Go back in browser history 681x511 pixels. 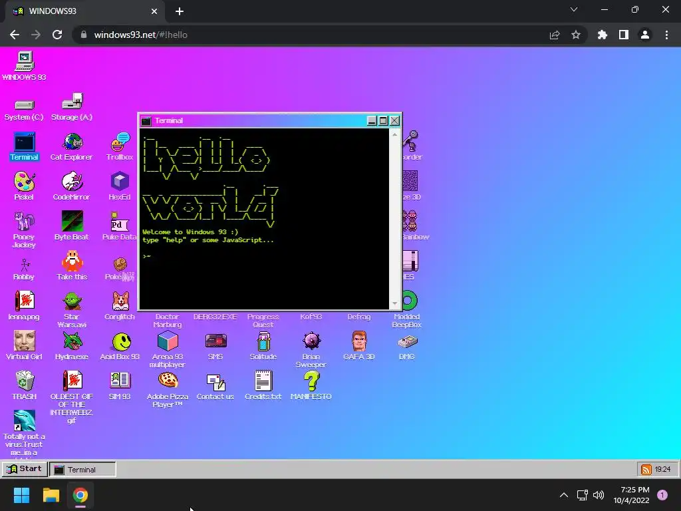pyautogui.click(x=15, y=35)
